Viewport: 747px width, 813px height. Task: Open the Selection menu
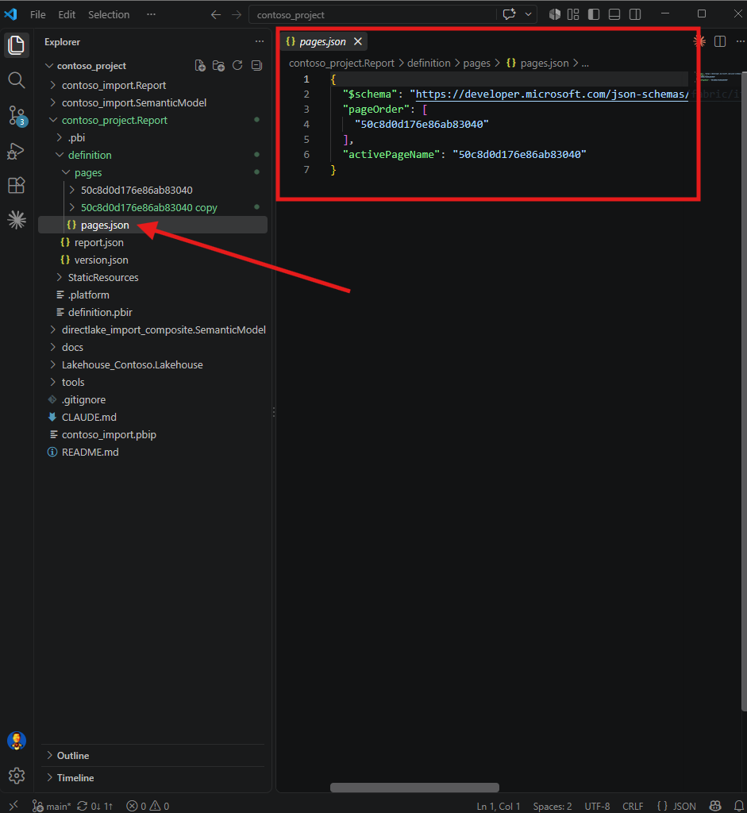(109, 14)
